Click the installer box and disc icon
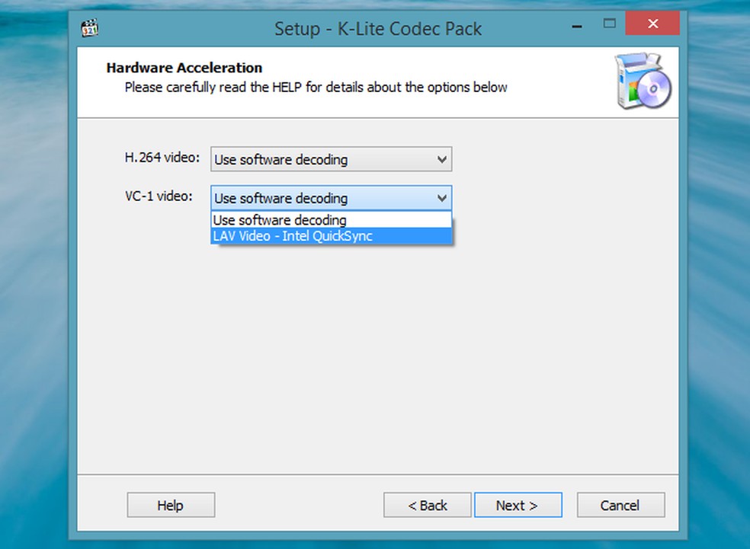The width and height of the screenshot is (750, 549). (643, 81)
